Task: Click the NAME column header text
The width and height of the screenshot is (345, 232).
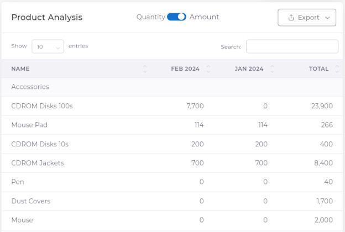Action: coord(20,69)
